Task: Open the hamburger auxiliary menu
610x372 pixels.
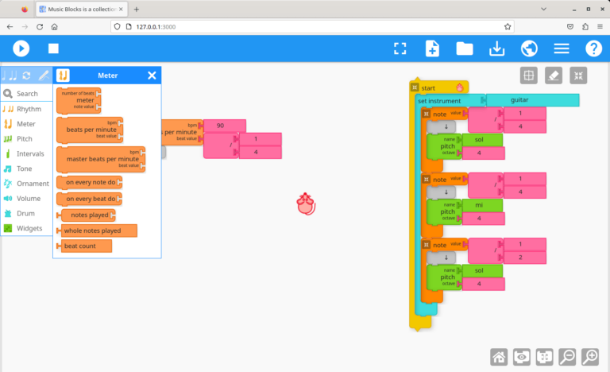Action: [x=562, y=48]
